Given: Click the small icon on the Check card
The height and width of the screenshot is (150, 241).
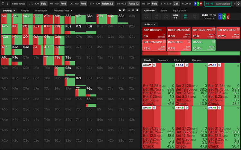Looking at the screenshot, I should coord(213,41).
